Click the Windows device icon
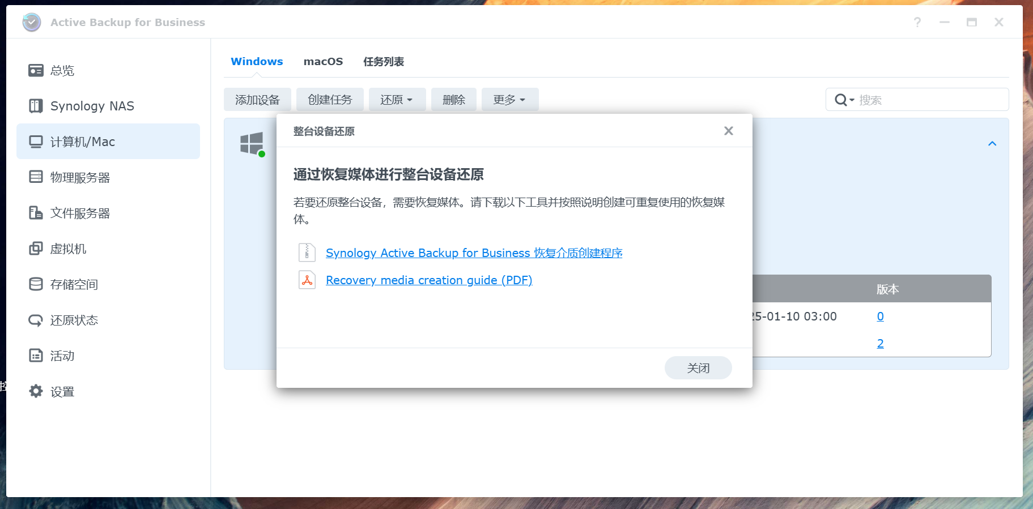Viewport: 1033px width, 509px height. (252, 144)
